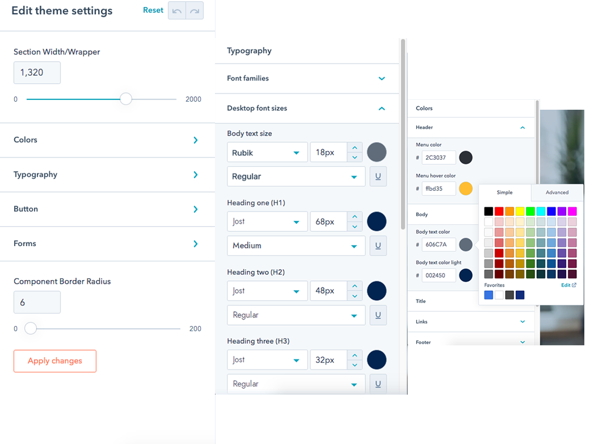Click the Section Width input showing 1,320
The image size is (592, 444).
click(36, 72)
